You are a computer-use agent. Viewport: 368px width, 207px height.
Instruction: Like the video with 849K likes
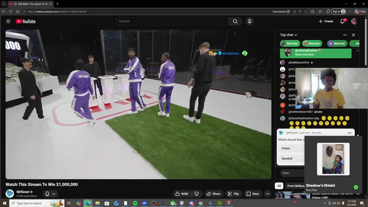[x=181, y=194]
